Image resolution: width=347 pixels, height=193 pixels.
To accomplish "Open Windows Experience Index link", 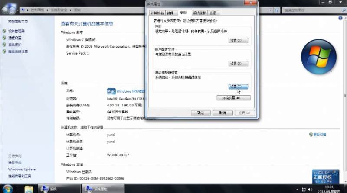I will pos(131,91).
